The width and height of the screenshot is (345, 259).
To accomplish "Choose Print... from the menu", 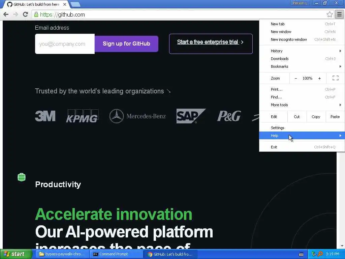I will [x=302, y=89].
